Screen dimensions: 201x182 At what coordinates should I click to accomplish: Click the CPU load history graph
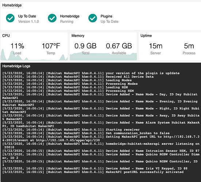(x=34, y=55)
